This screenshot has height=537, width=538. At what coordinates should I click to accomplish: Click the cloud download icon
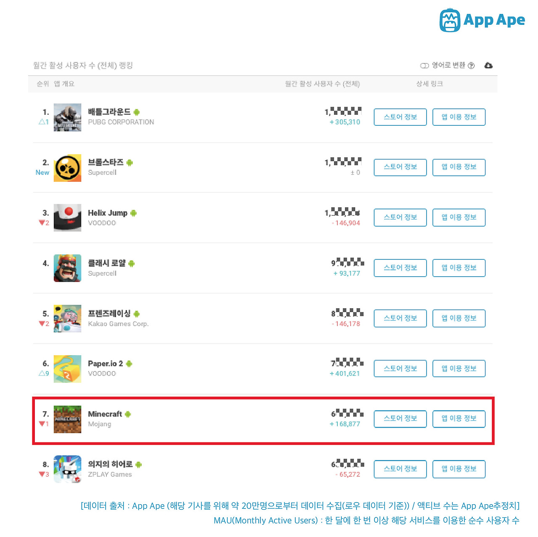coord(488,65)
